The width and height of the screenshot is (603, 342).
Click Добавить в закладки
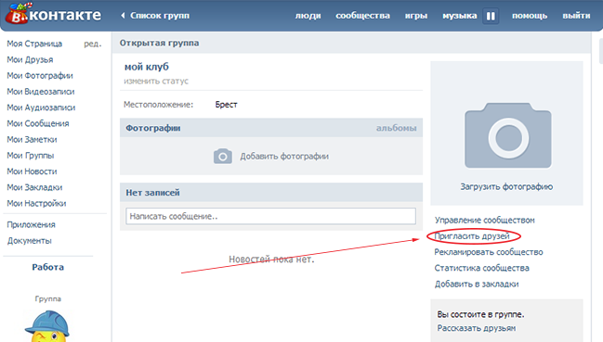pos(477,285)
